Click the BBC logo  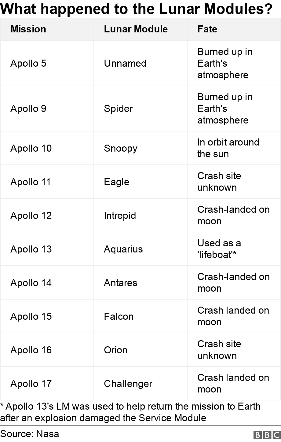point(267,435)
